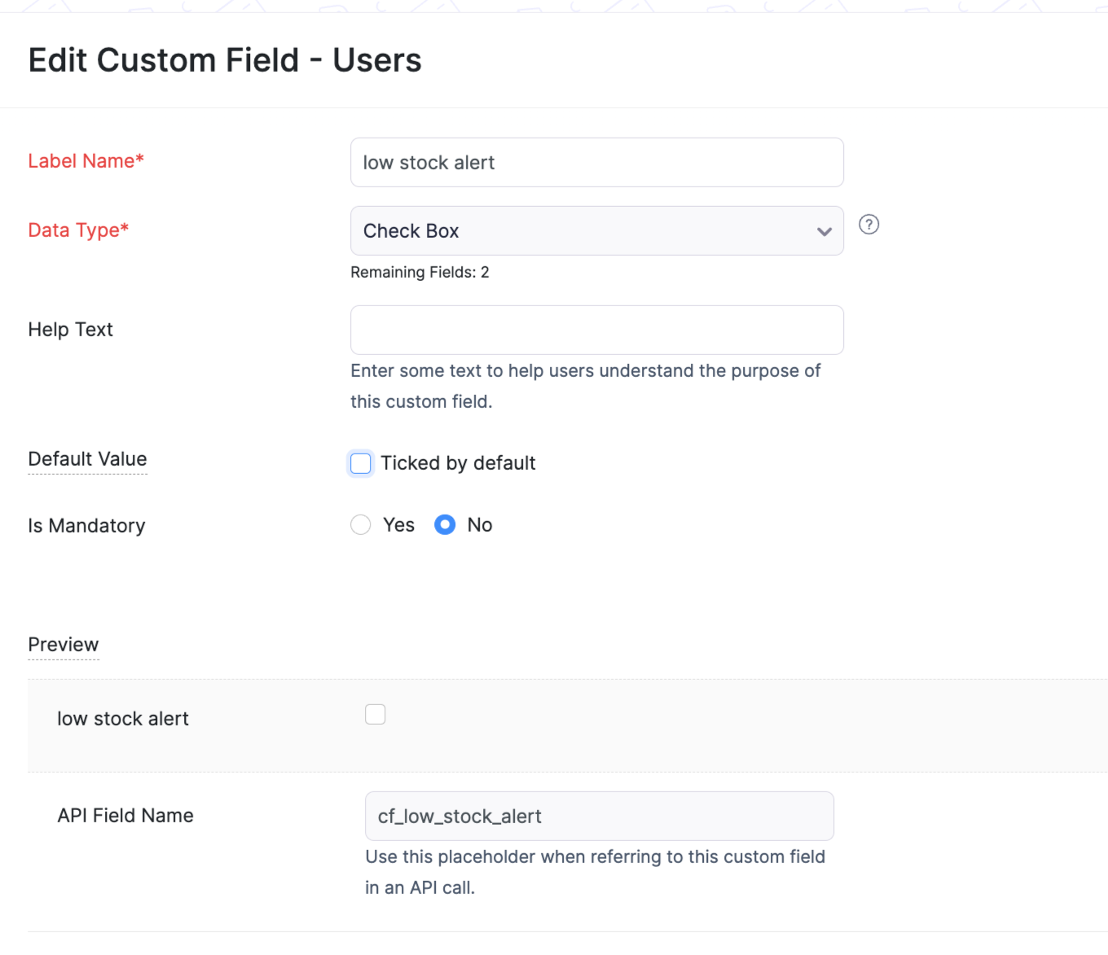
Task: Enable the "Ticked by default" checkbox
Action: (361, 463)
